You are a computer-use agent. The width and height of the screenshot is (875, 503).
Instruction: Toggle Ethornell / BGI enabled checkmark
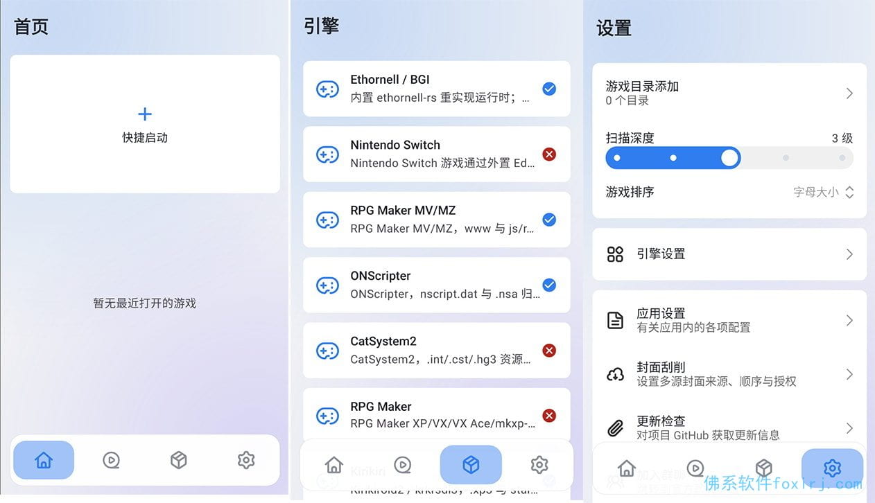pyautogui.click(x=549, y=89)
